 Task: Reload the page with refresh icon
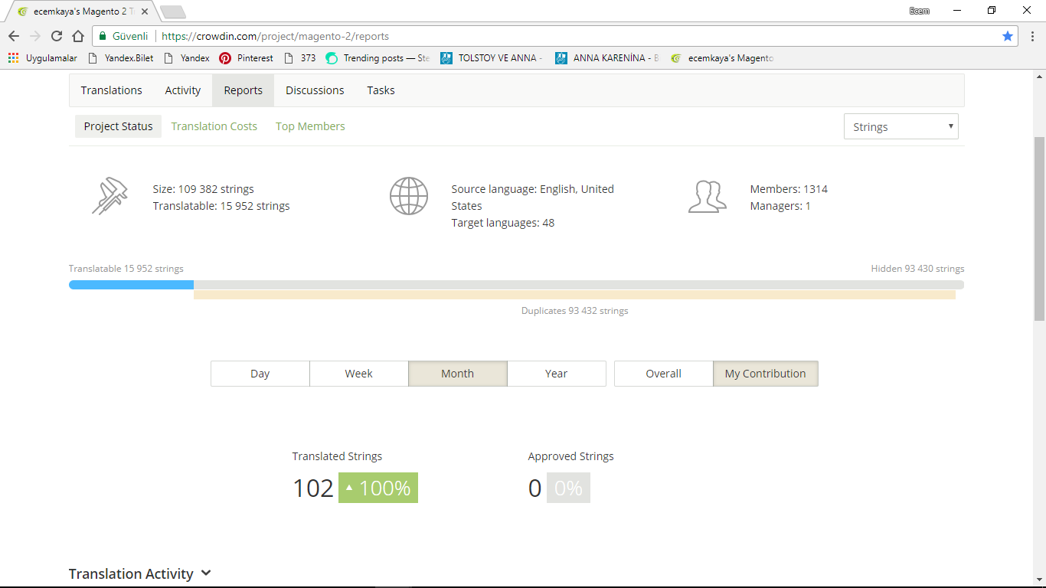tap(57, 36)
